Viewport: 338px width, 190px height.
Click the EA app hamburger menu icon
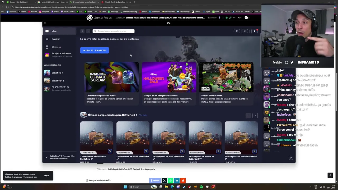pos(45,23)
